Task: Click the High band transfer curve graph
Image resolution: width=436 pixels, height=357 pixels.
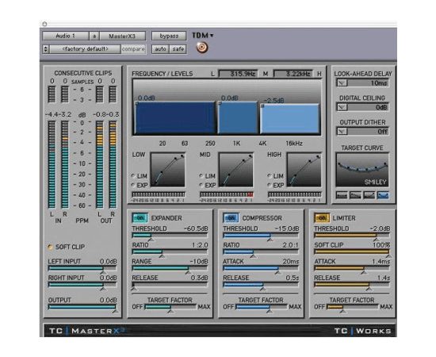Action: tap(304, 170)
